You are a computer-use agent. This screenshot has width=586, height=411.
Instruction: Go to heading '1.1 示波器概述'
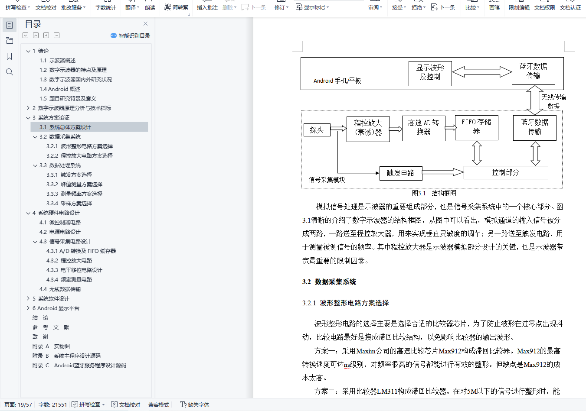pos(58,61)
